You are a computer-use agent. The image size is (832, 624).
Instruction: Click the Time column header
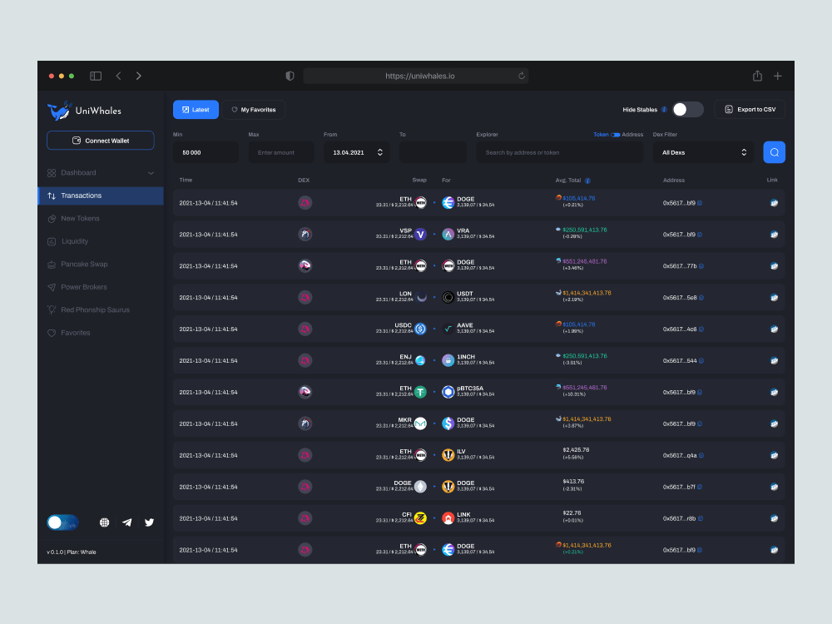186,181
